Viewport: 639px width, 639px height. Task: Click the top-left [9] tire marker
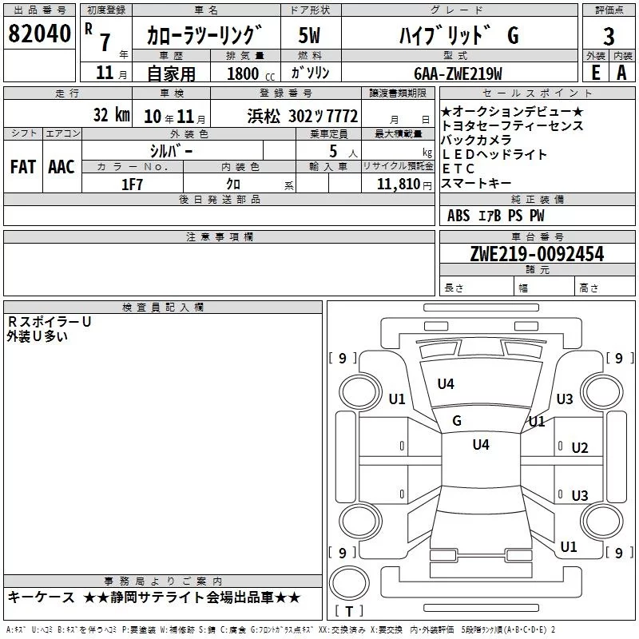pyautogui.click(x=343, y=359)
